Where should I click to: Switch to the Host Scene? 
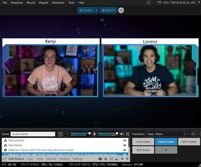pyautogui.click(x=143, y=142)
